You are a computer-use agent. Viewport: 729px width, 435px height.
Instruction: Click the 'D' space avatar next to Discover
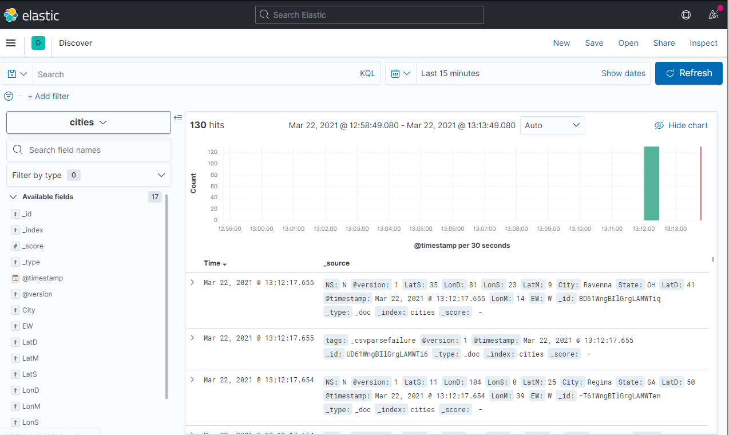38,43
